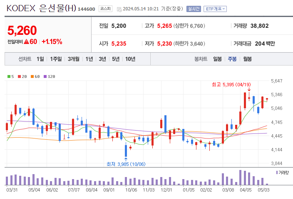The width and height of the screenshot is (293, 199).
Task: Click the stock code 144600
Action: 86,9
